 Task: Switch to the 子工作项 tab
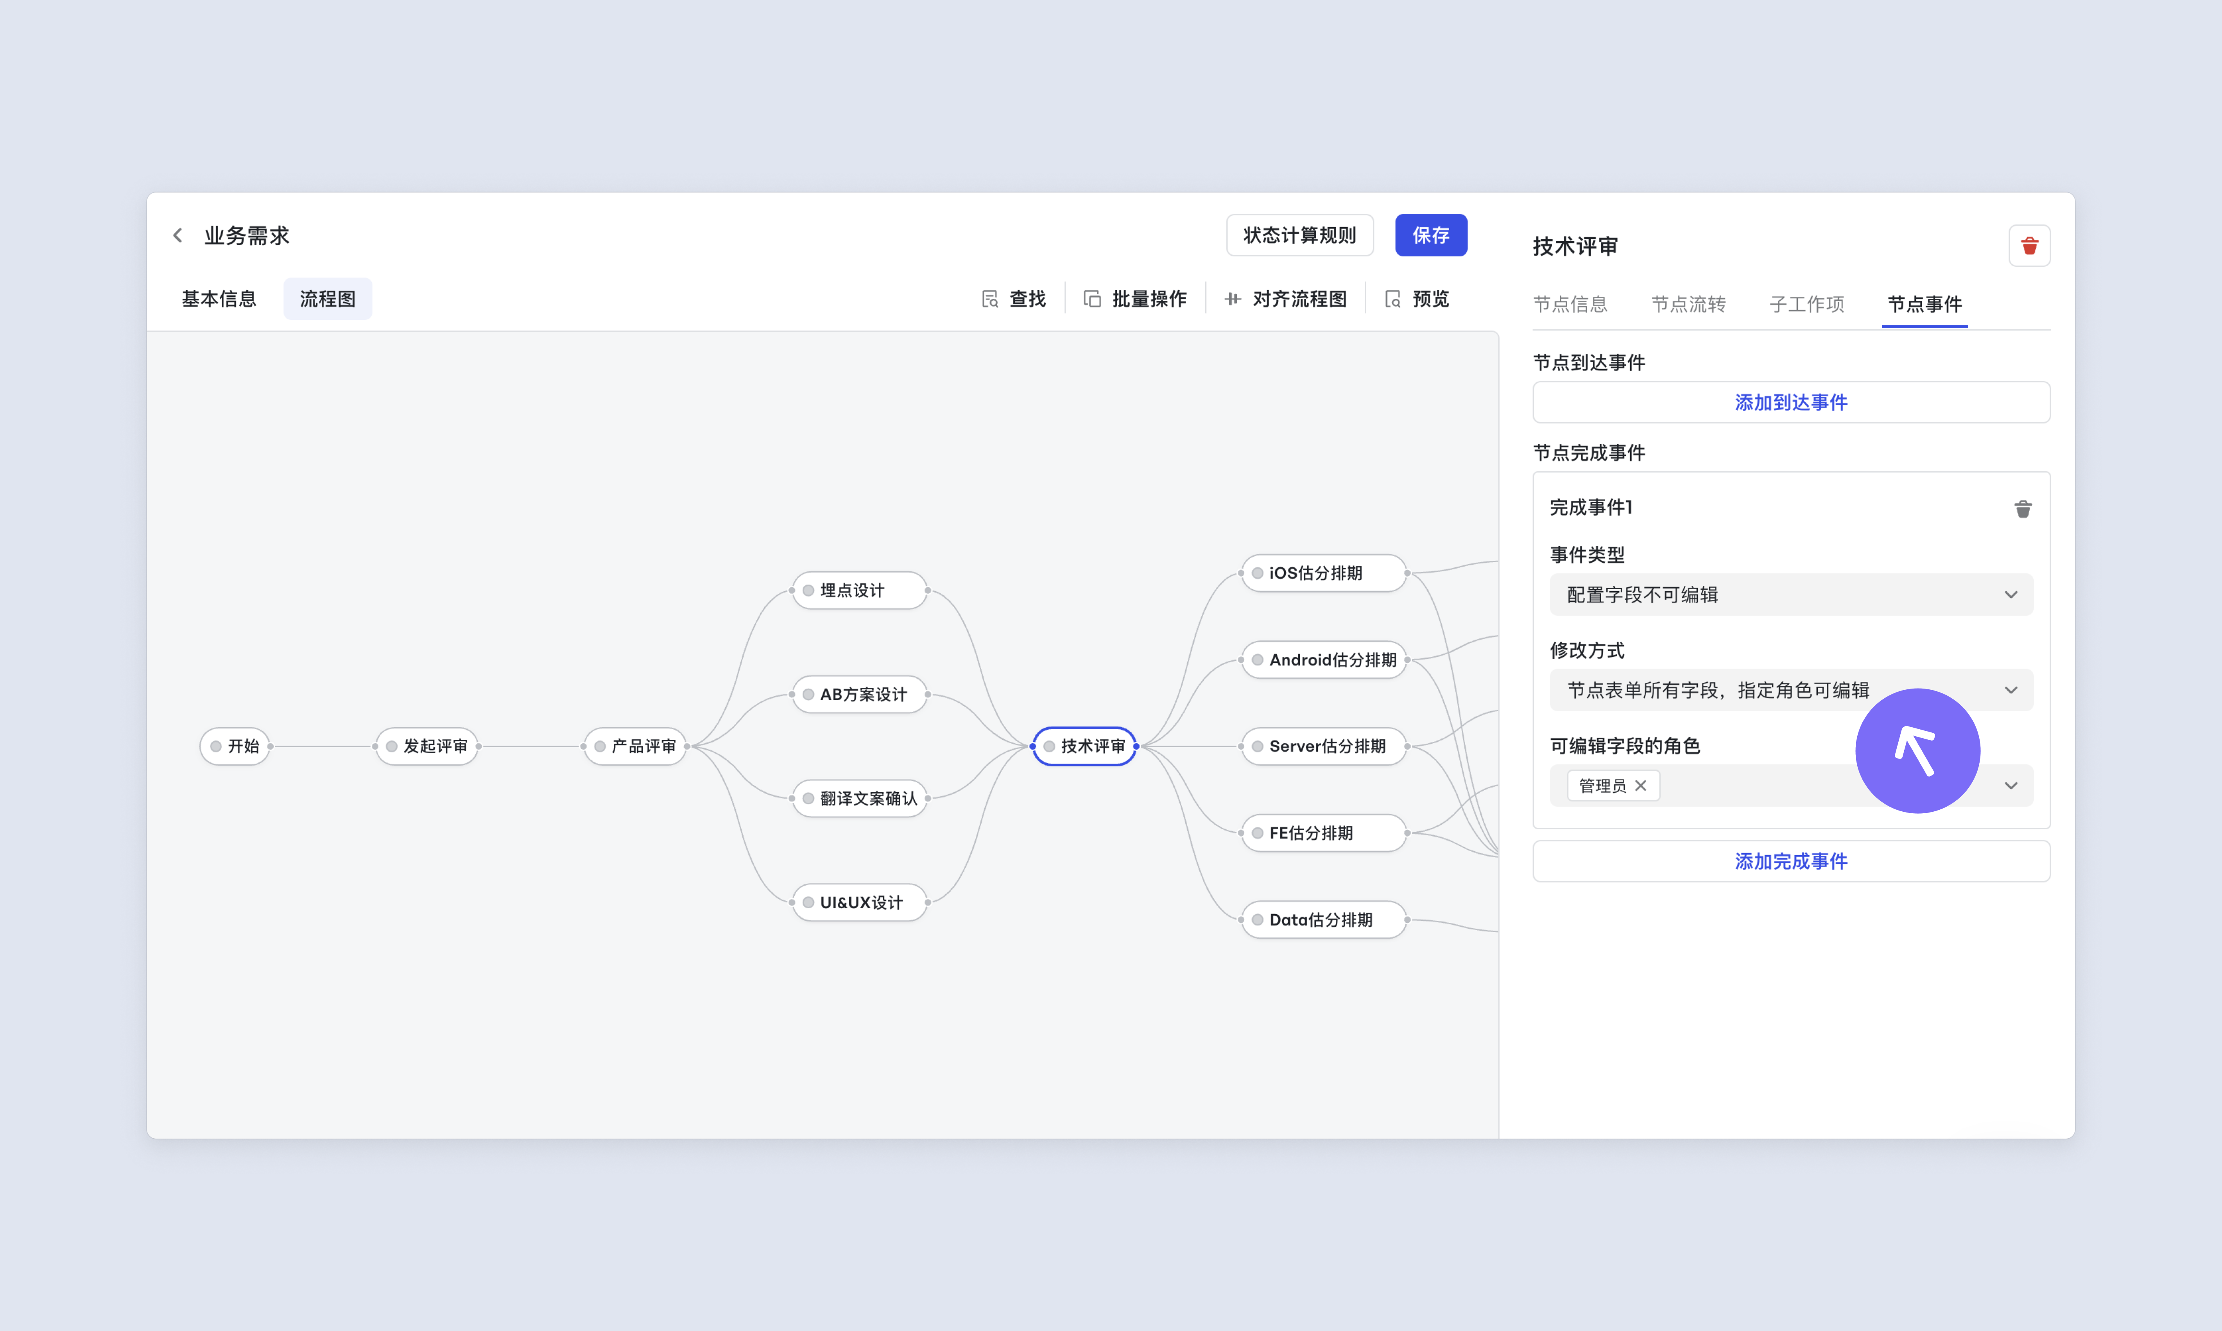coord(1807,304)
